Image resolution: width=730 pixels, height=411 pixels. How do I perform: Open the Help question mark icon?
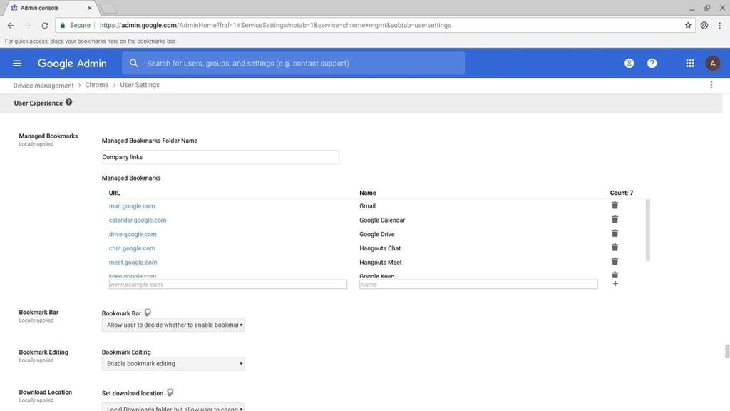(652, 63)
